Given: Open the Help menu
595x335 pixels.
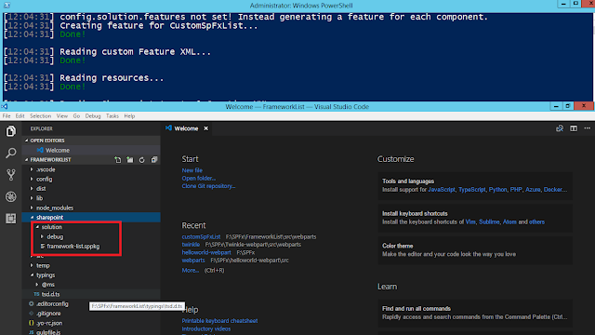Looking at the screenshot, I should point(129,115).
